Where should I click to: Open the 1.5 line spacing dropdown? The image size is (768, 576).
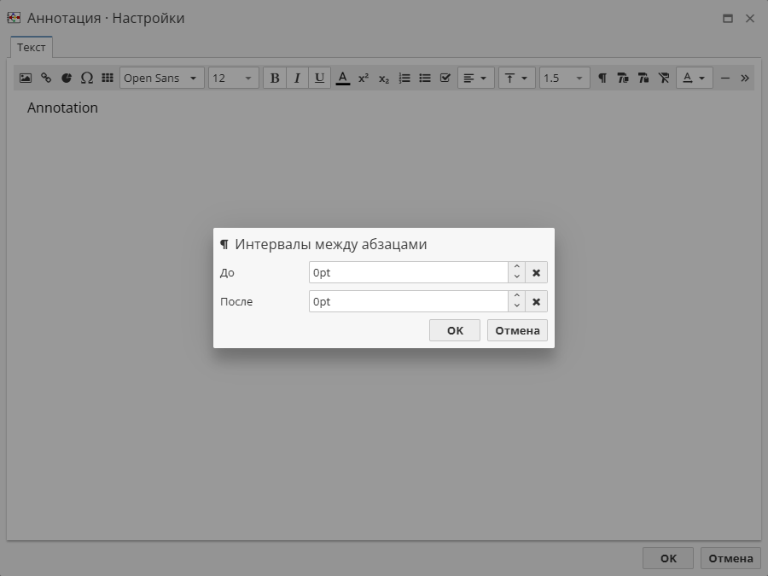coord(563,78)
